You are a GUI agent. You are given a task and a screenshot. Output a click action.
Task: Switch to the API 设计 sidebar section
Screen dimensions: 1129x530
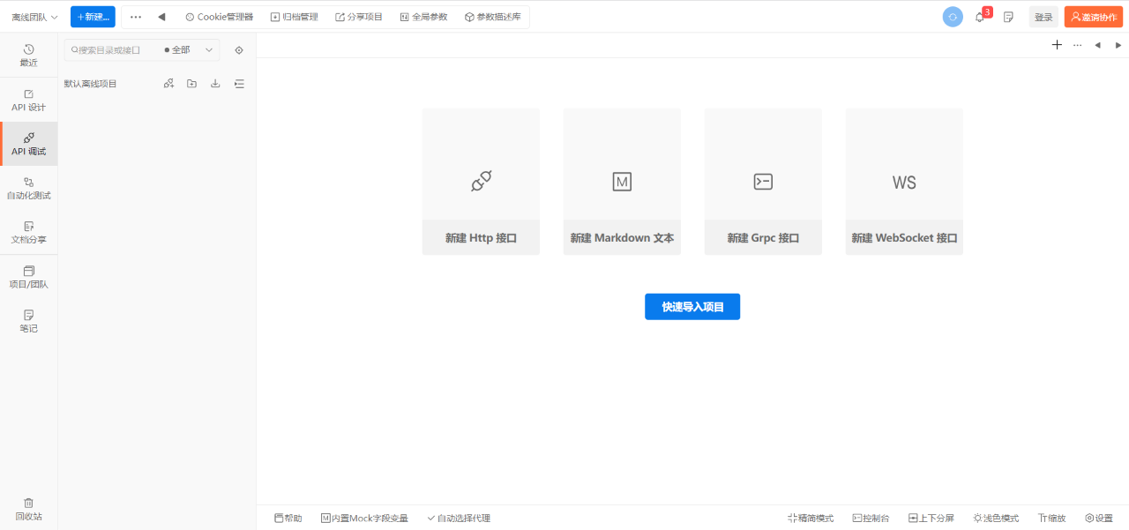click(x=28, y=99)
